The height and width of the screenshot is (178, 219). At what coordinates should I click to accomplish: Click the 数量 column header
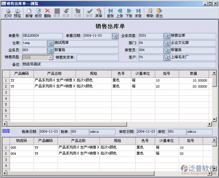pyautogui.click(x=193, y=74)
